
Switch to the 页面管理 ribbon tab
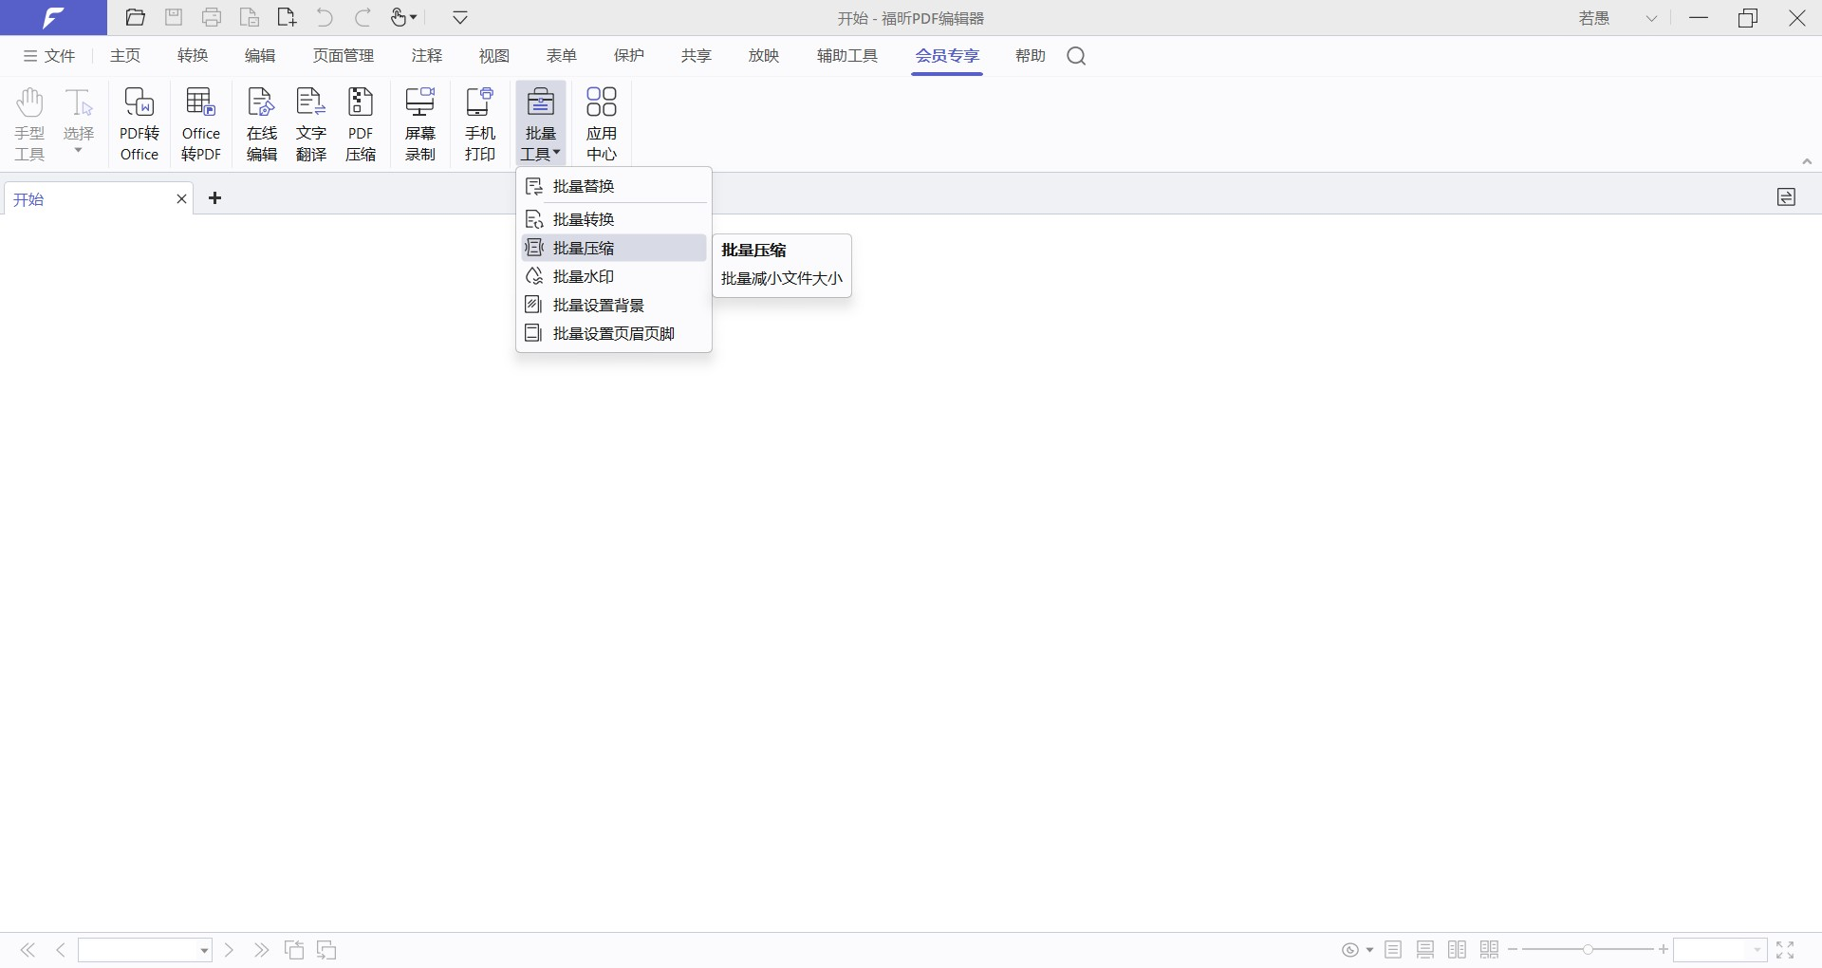pyautogui.click(x=344, y=56)
